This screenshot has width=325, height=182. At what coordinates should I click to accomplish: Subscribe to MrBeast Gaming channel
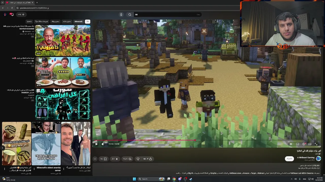click(289, 158)
